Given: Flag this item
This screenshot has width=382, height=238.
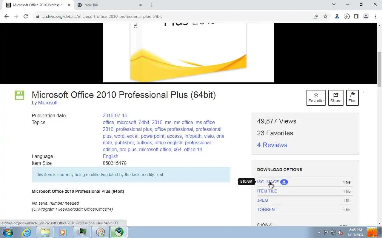Looking at the screenshot, I should 352,98.
